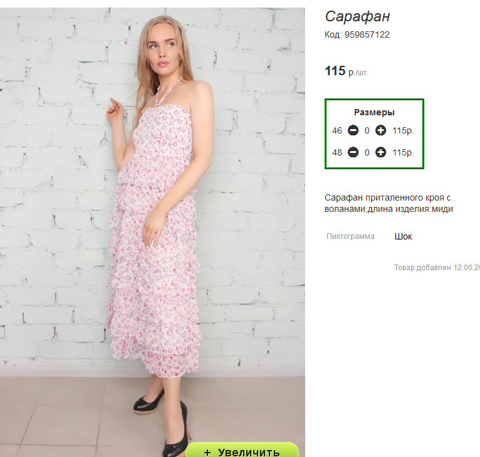Increase quantity for size 46
Viewport: 480px width, 457px height.
[380, 130]
